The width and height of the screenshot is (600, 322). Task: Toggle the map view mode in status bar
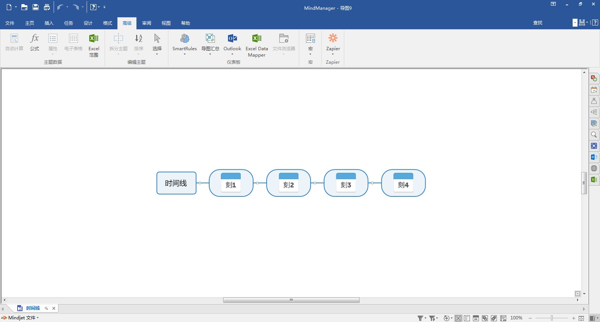pyautogui.click(x=458, y=318)
